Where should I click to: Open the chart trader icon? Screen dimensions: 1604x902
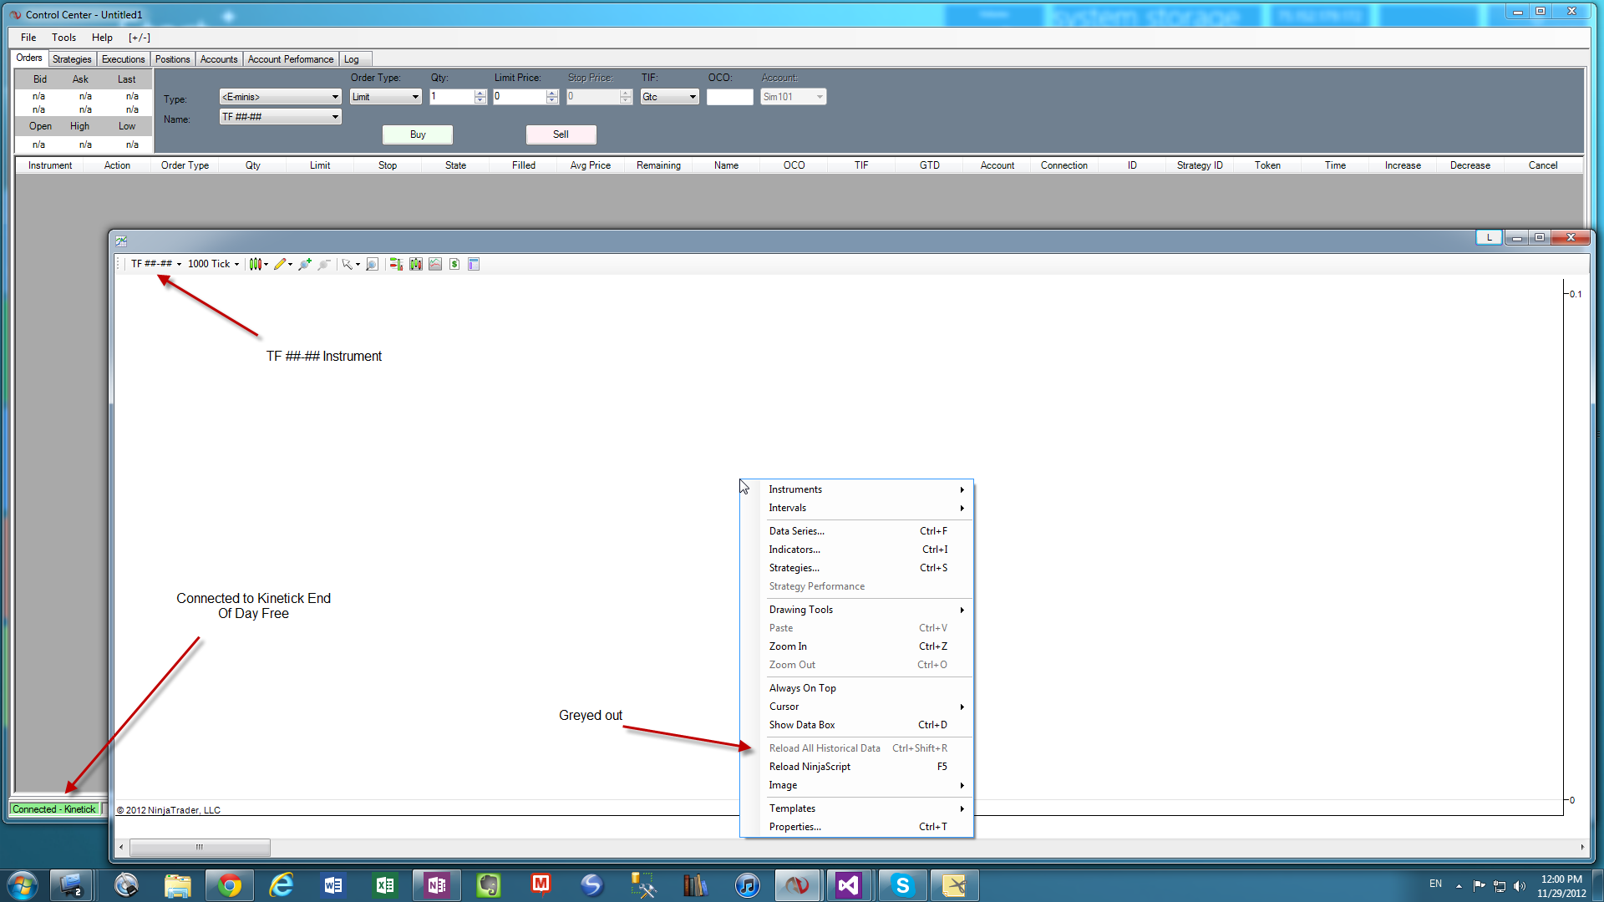tap(396, 264)
